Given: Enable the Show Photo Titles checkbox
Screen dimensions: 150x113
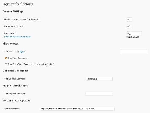Looking at the screenshot, I should click(x=6, y=64).
